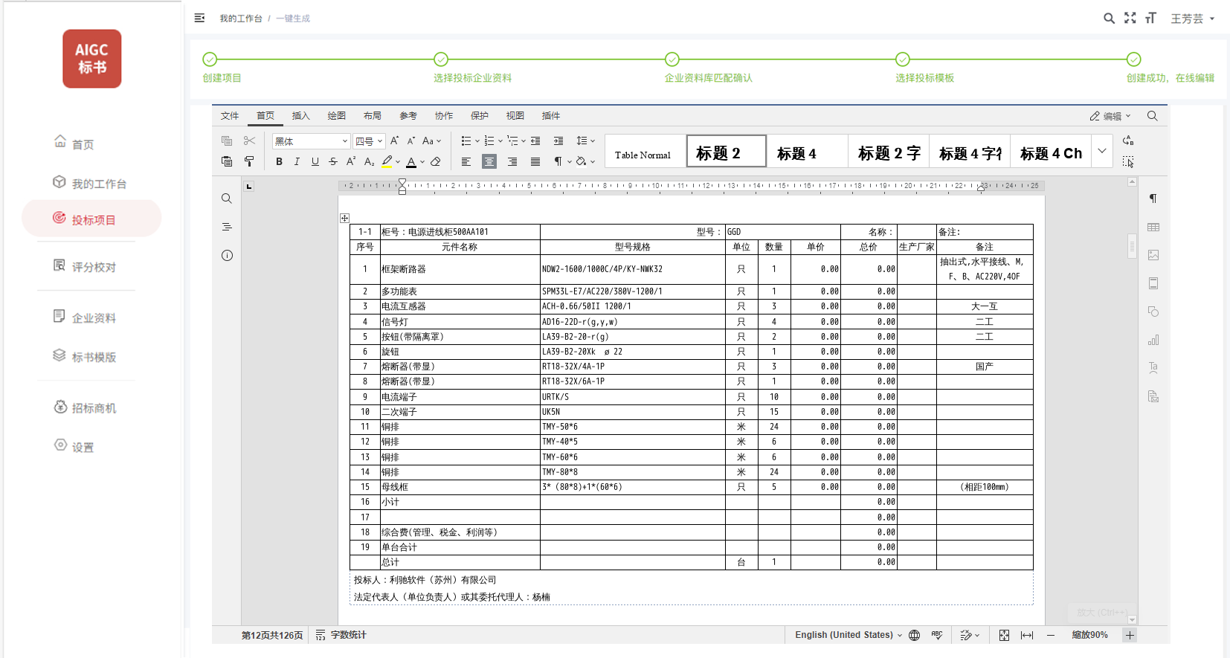This screenshot has height=658, width=1230.
Task: Switch to the 布局 tab
Action: [373, 116]
